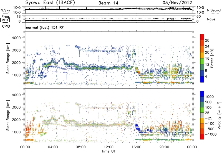This screenshot has width=222, height=153.
Task: Click the '-25' velocity colorbar tick
Action: click(208, 118)
